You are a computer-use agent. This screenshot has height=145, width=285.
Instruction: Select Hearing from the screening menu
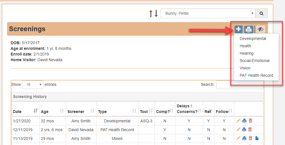click(x=247, y=53)
